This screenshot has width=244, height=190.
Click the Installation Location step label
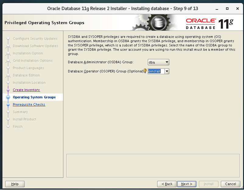click(x=29, y=82)
